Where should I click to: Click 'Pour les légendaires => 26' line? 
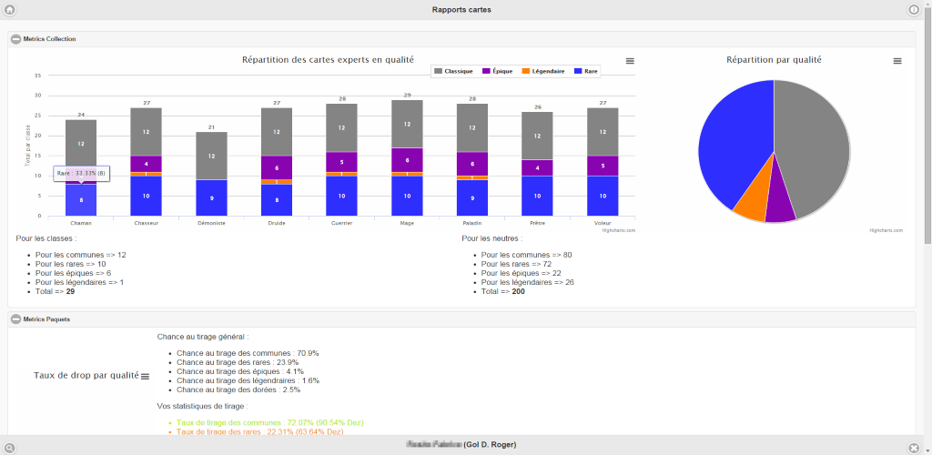pos(528,282)
